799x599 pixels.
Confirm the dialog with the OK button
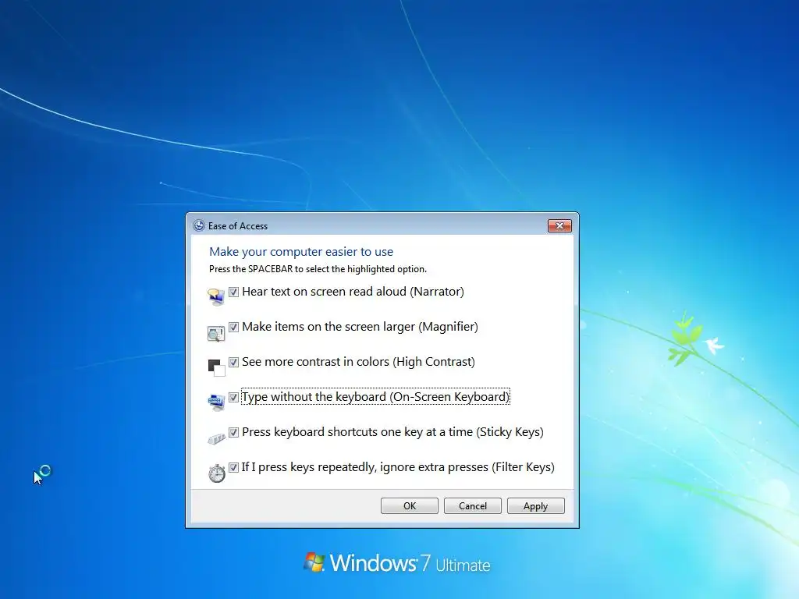(x=409, y=505)
